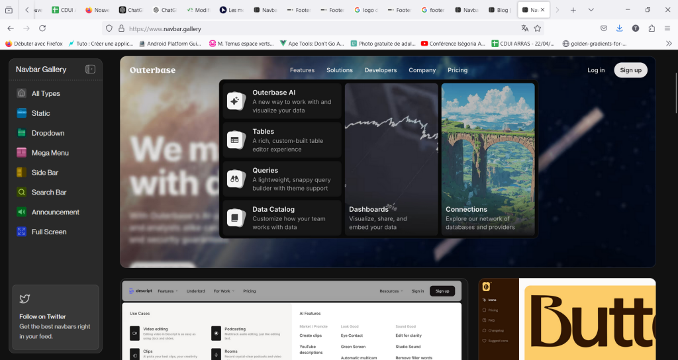This screenshot has width=678, height=360.
Task: Choose the green Dropdown category icon
Action: click(22, 133)
